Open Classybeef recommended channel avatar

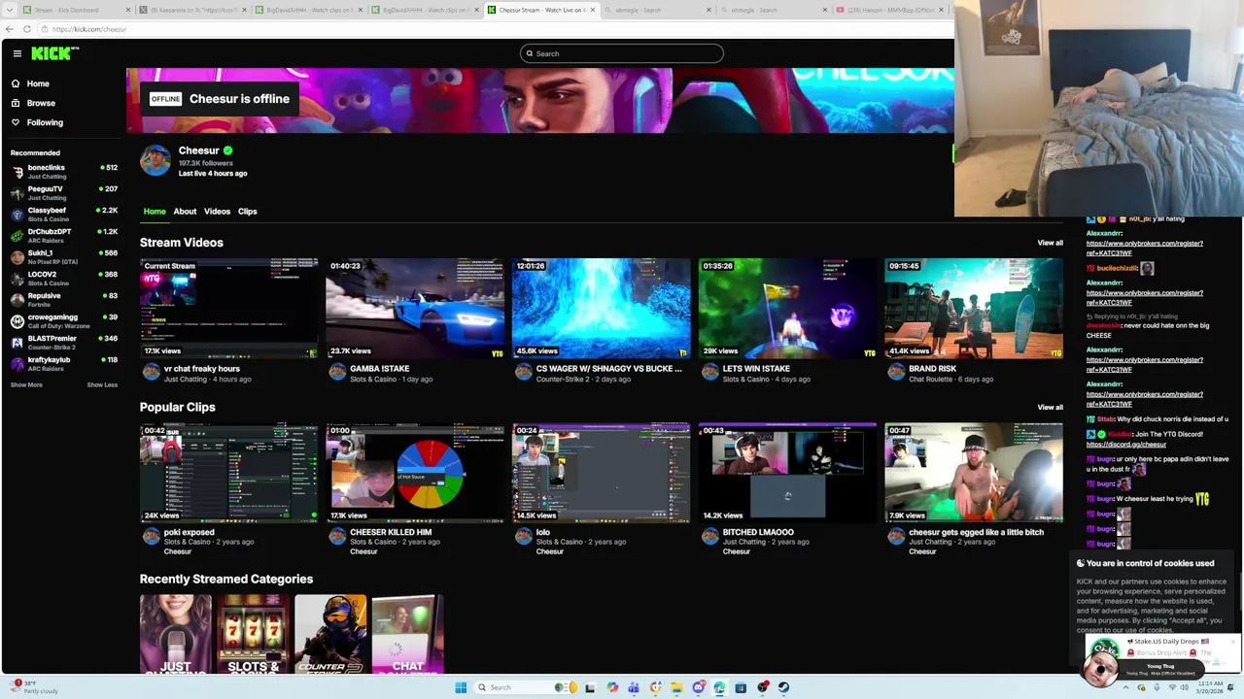coord(17,215)
